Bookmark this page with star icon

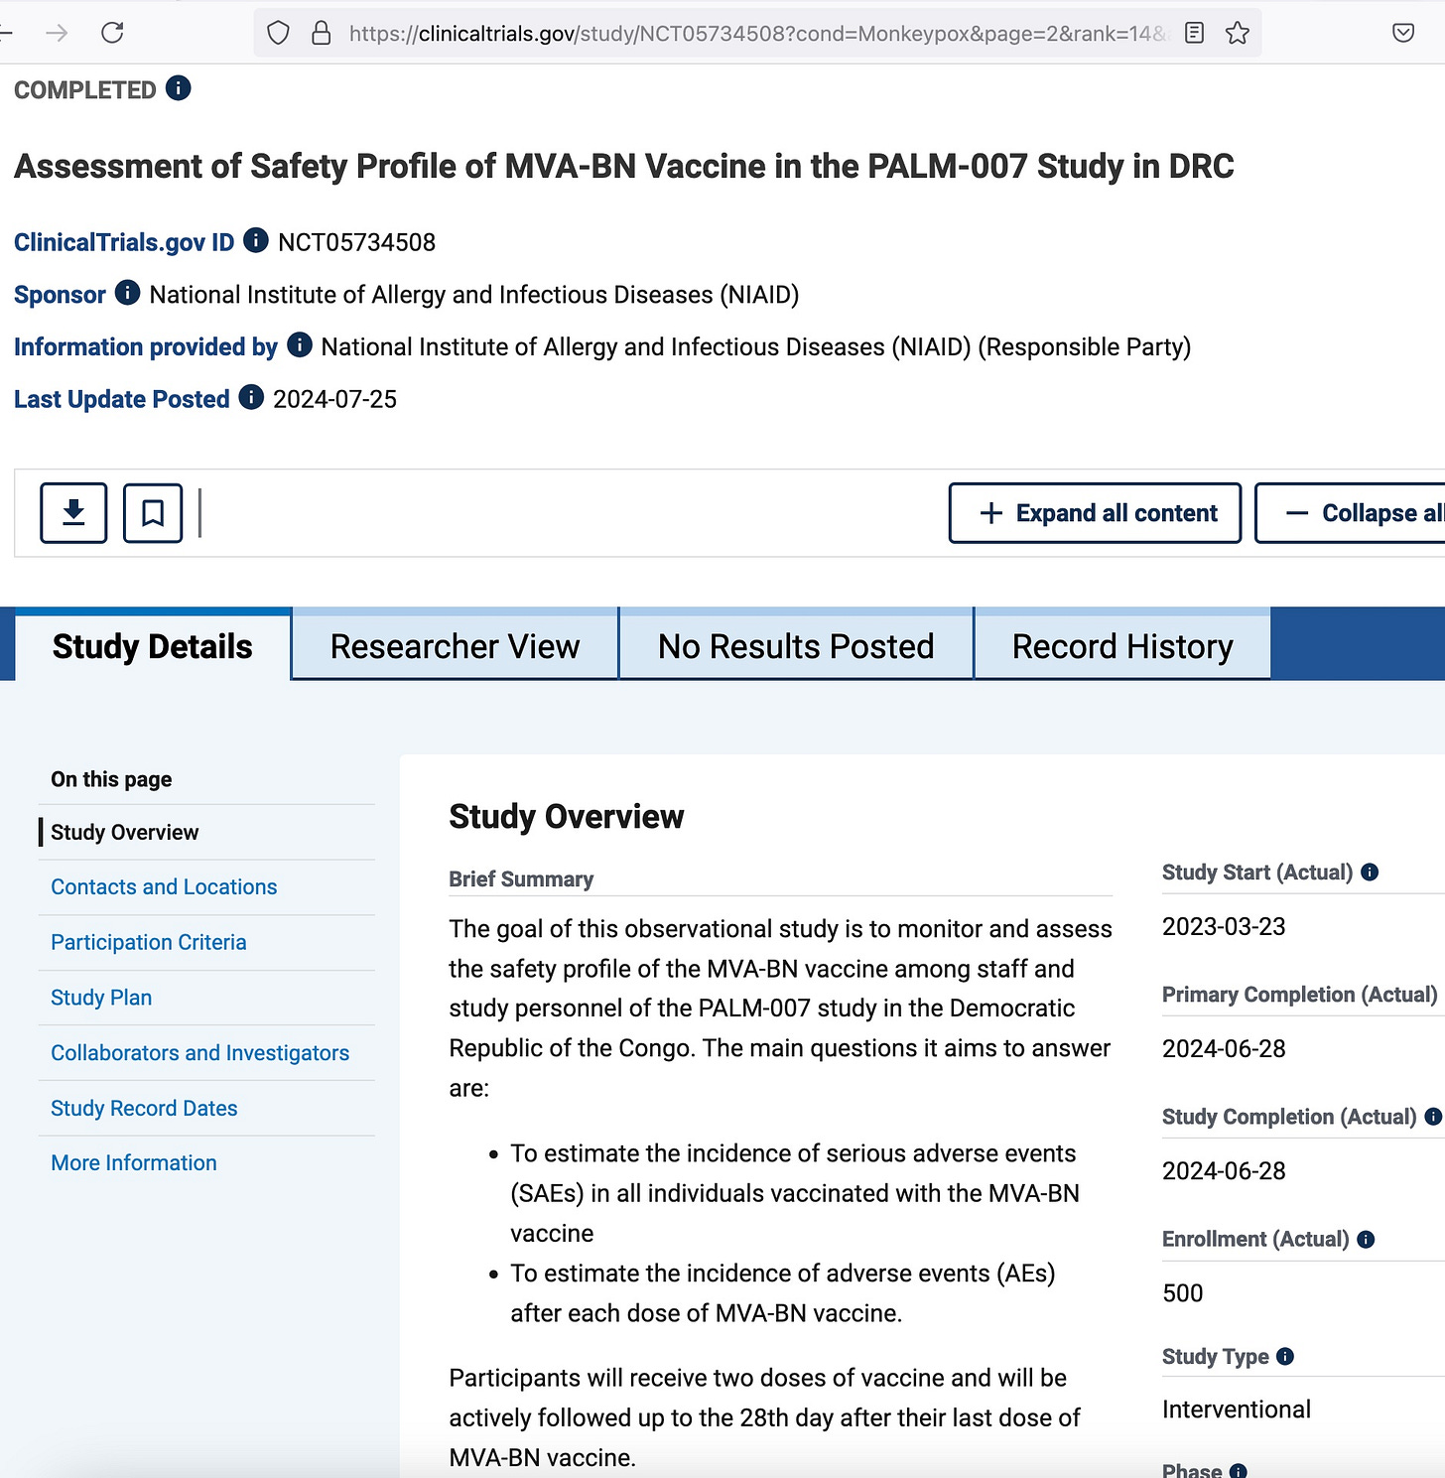click(1237, 33)
